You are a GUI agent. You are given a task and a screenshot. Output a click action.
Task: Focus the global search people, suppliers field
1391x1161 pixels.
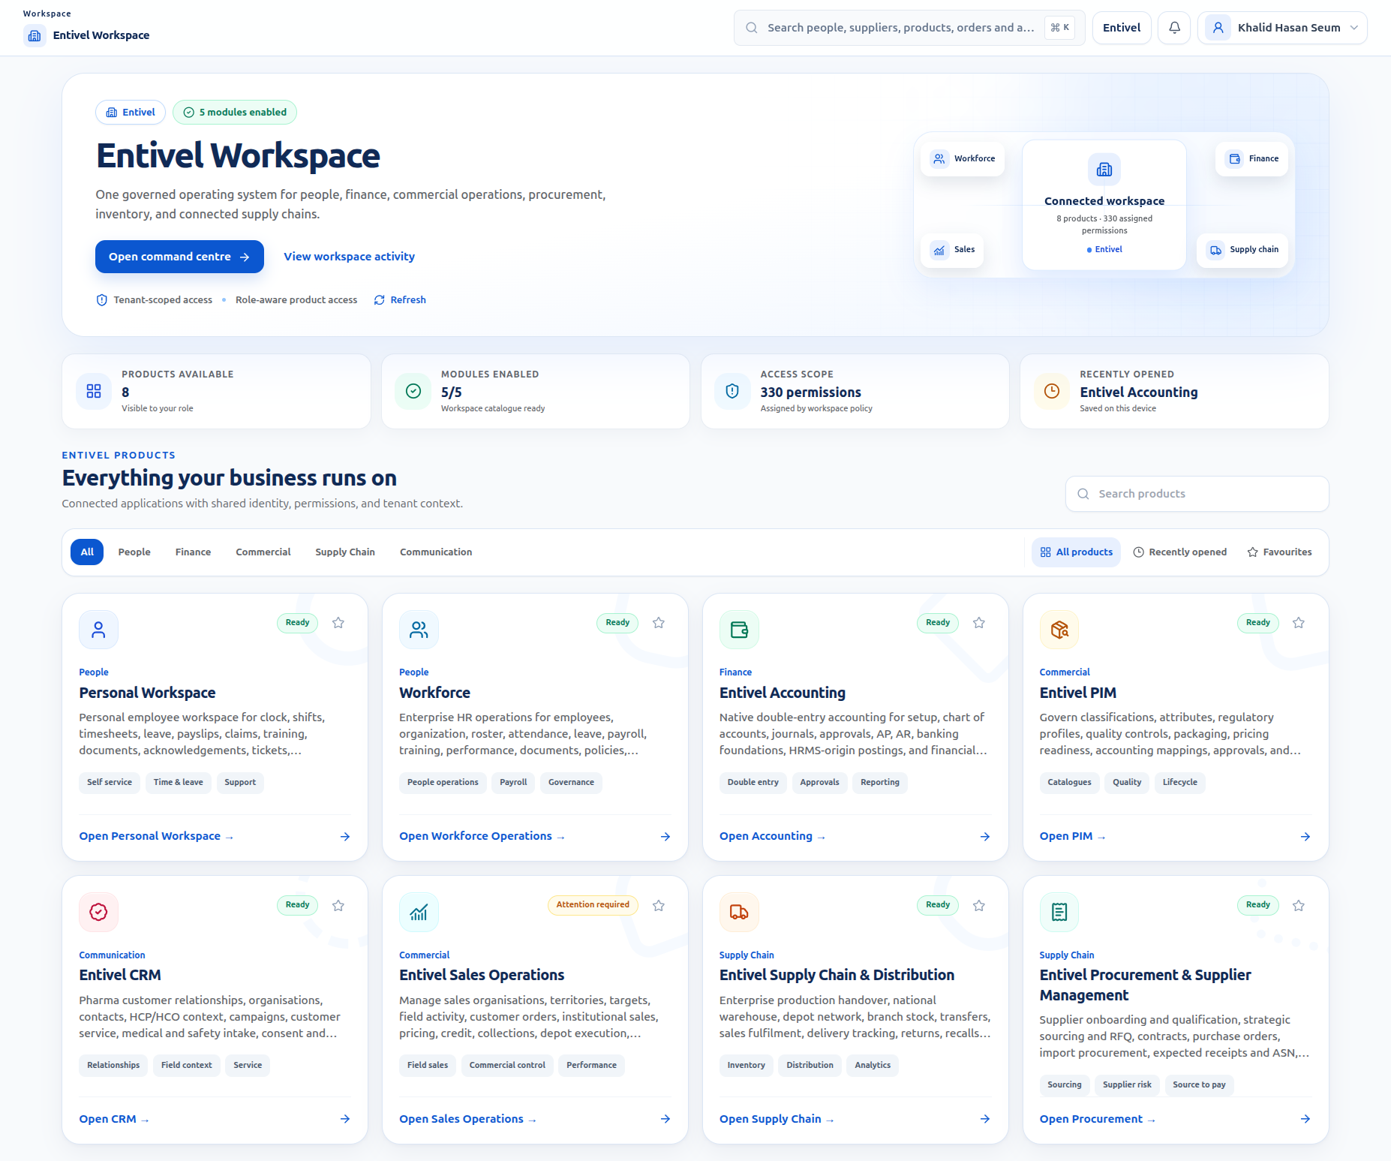[909, 28]
